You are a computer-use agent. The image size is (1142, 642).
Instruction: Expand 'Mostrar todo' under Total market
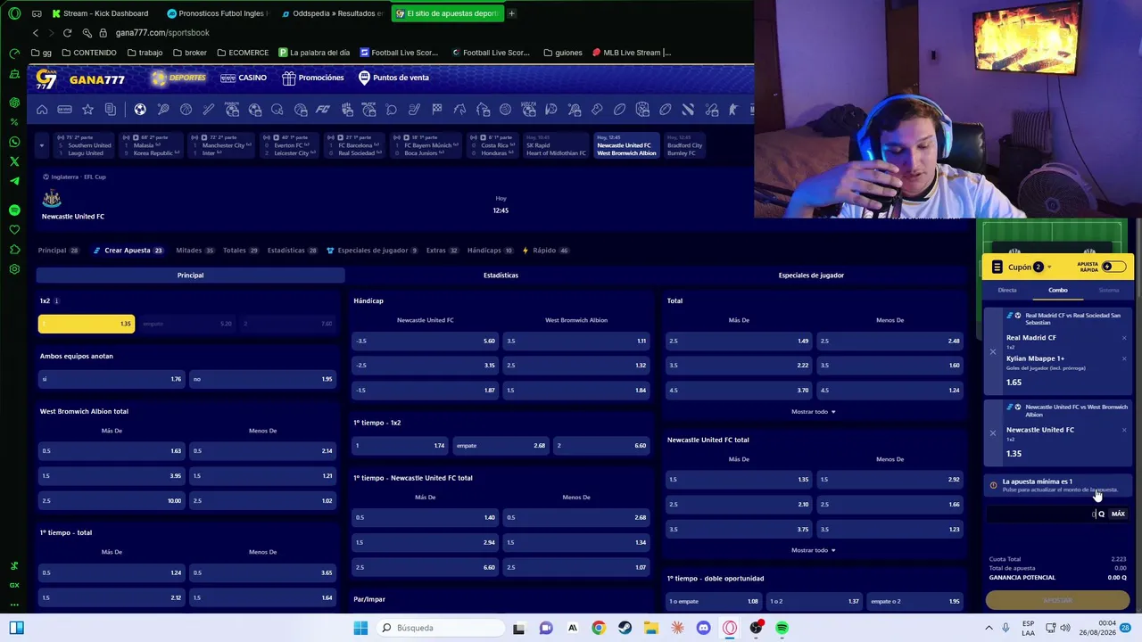[814, 412]
